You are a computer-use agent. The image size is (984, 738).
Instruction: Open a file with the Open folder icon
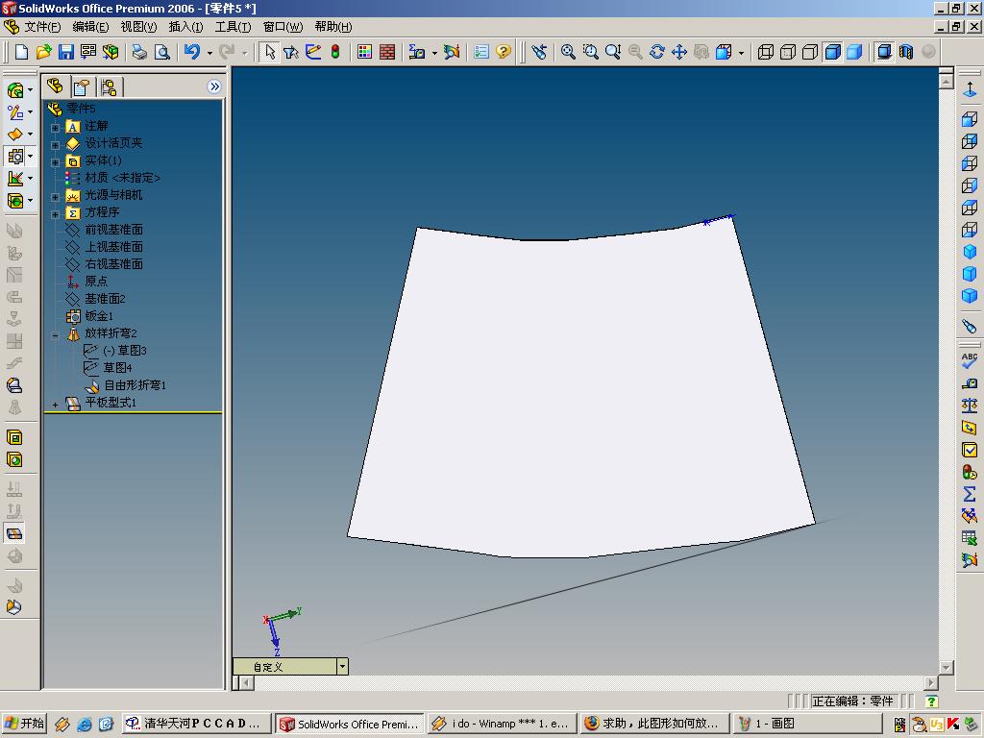coord(44,52)
